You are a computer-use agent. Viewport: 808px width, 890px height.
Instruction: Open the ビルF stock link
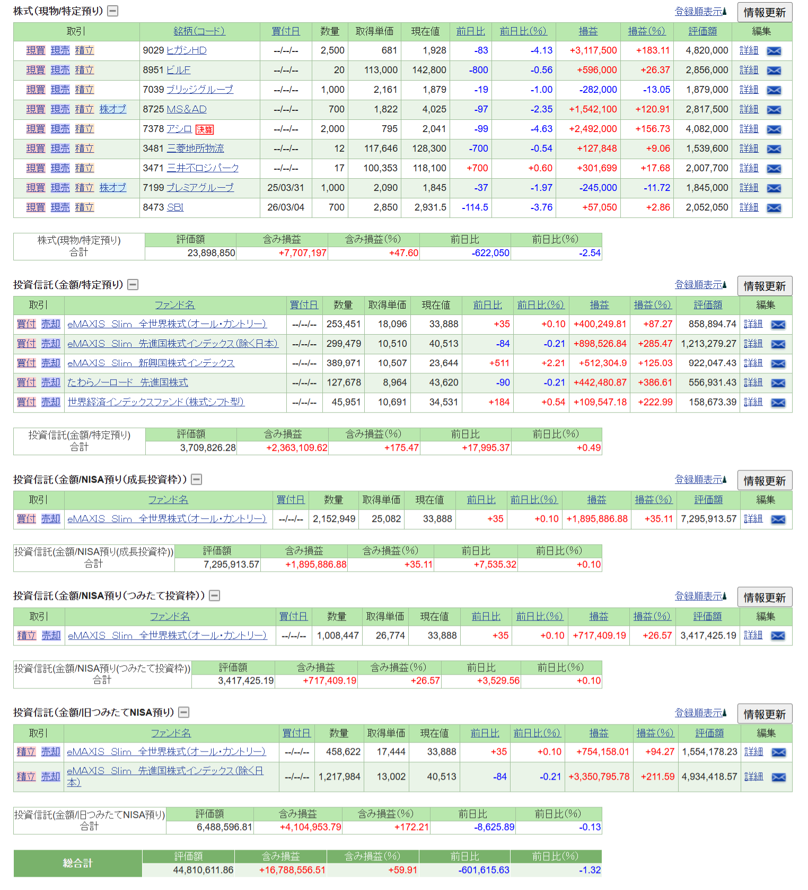coord(178,70)
